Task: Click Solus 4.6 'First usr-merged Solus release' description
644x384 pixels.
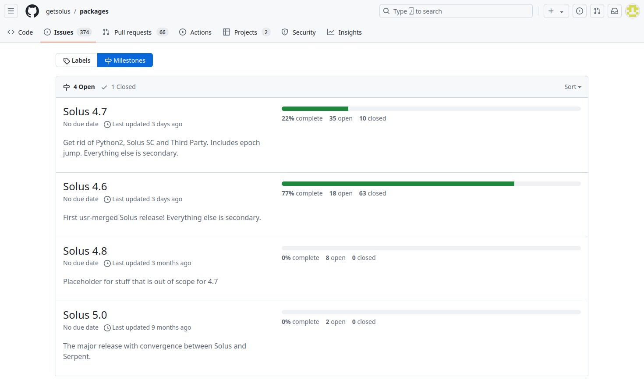Action: click(x=162, y=217)
